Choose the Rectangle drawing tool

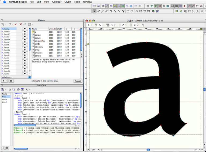(x=128, y=11)
